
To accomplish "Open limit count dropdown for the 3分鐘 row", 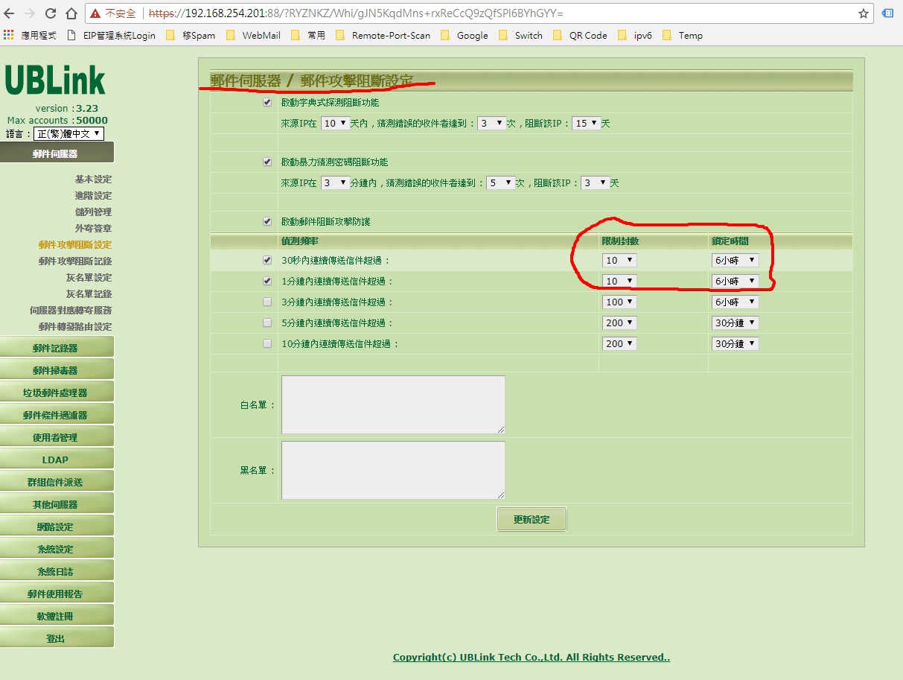I will [x=619, y=302].
